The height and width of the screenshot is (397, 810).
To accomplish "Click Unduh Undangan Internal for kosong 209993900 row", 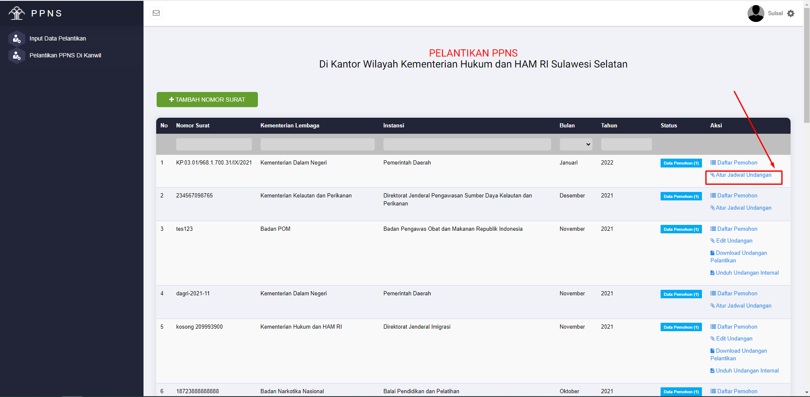I will pos(745,370).
